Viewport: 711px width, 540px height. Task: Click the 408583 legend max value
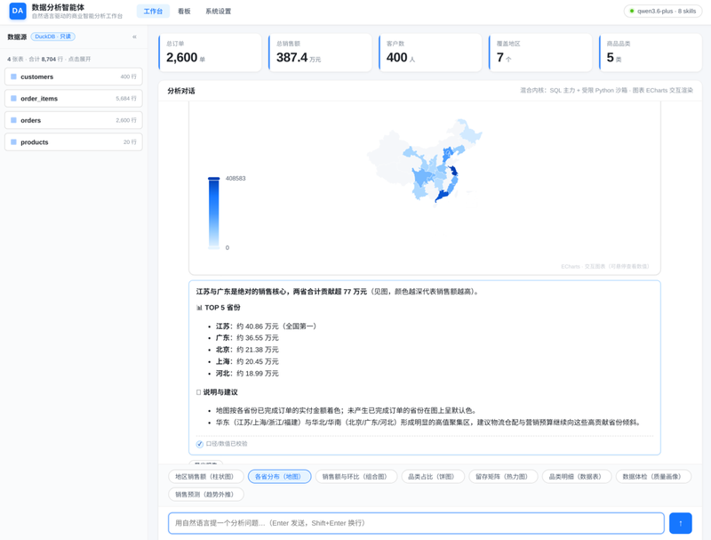(236, 178)
